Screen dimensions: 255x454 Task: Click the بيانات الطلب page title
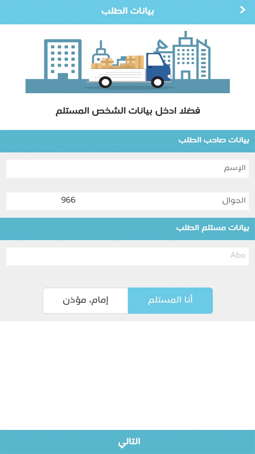tap(128, 11)
